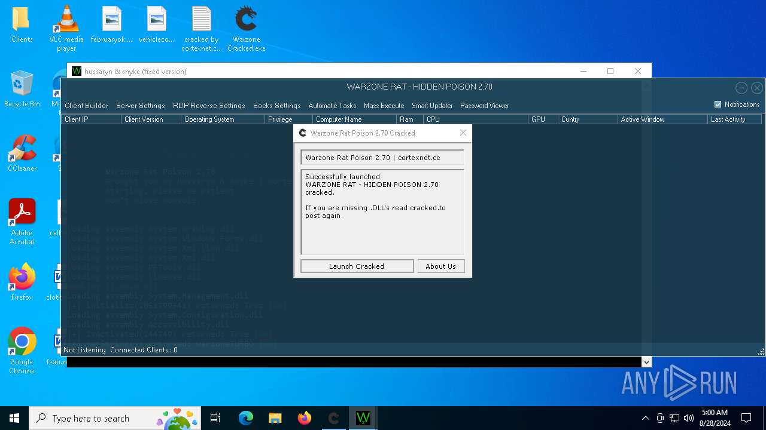Open the Password Viewer menu

click(x=485, y=106)
